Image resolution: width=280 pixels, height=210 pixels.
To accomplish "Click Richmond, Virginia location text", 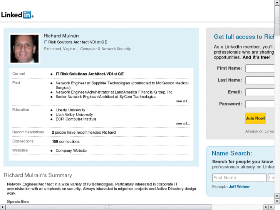I will pos(59,49).
